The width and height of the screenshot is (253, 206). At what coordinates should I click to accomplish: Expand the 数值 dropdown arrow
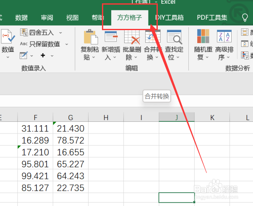8,57
